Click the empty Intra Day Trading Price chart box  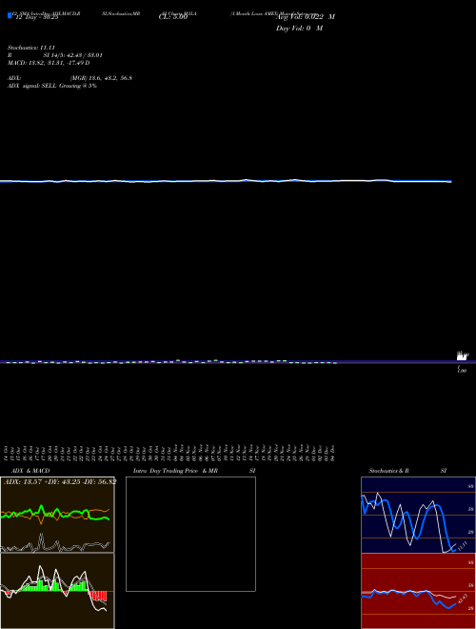(x=190, y=534)
